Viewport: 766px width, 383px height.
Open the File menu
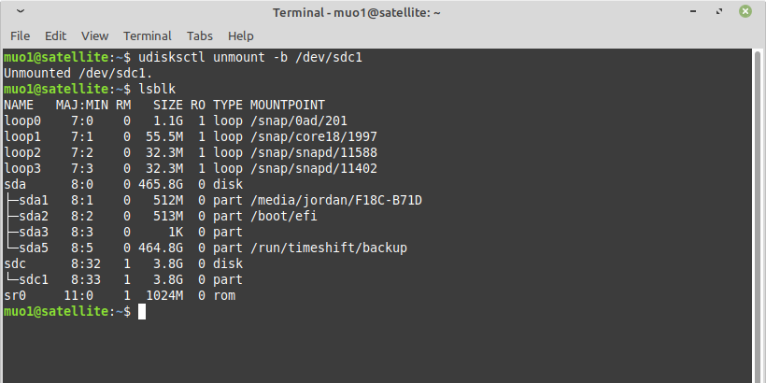pos(20,35)
